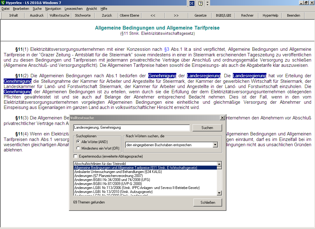Click the Stichworte toolbar button
The height and width of the screenshot is (229, 315).
[83, 15]
